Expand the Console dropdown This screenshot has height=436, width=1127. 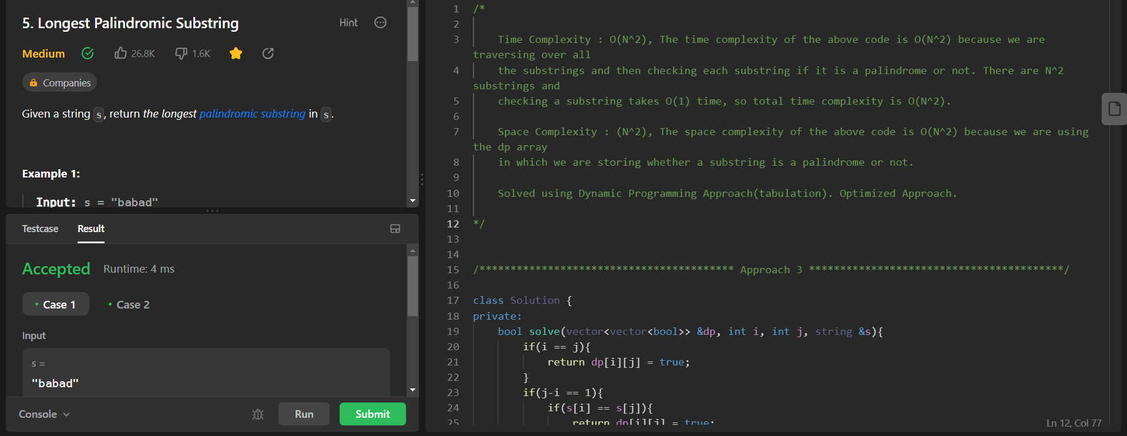(x=44, y=414)
